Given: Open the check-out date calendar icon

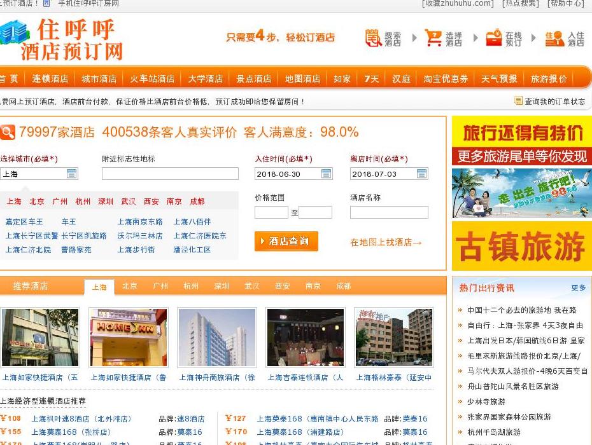Looking at the screenshot, I should [x=422, y=174].
